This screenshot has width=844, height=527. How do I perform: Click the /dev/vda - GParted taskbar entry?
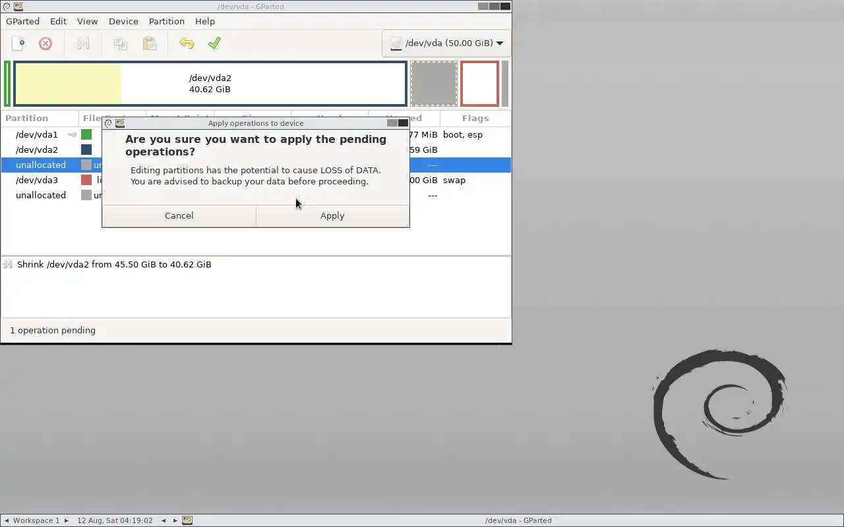(x=518, y=520)
